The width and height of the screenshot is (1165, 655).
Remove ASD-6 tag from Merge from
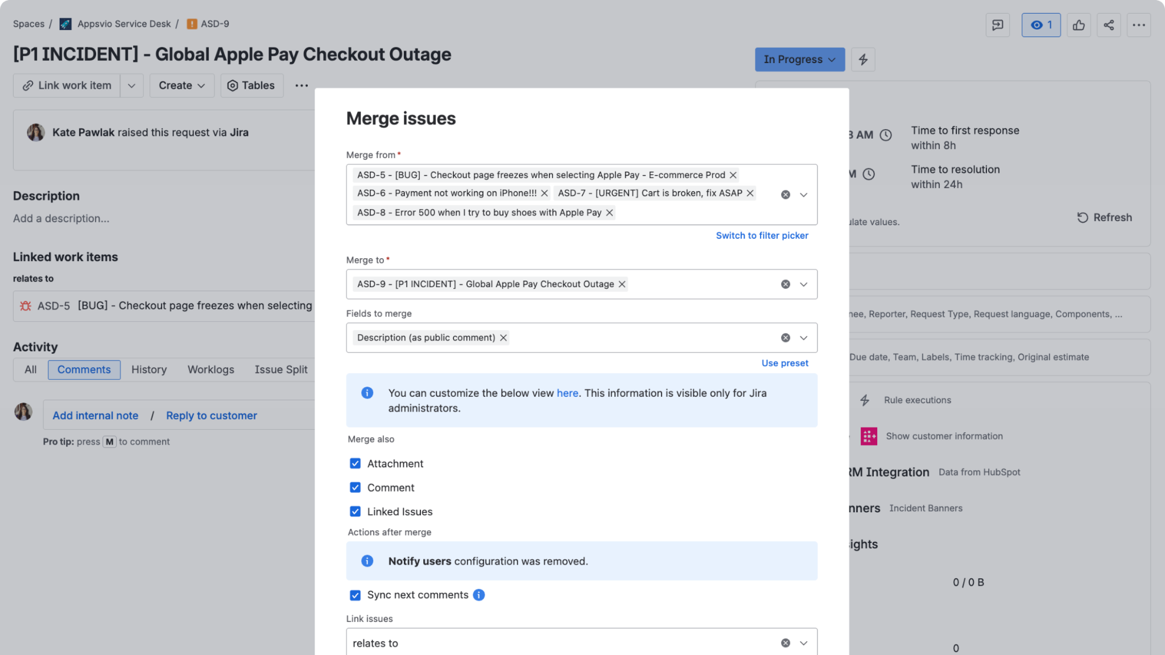click(544, 193)
